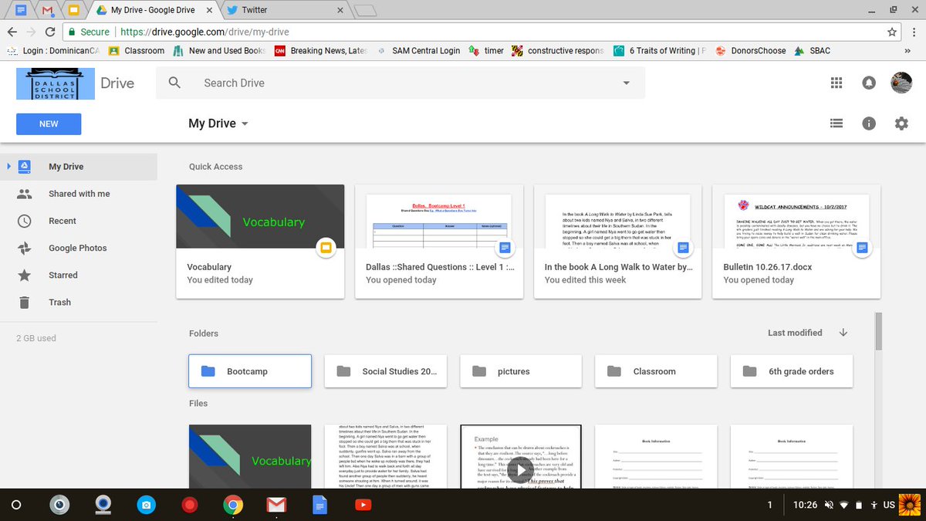The height and width of the screenshot is (521, 926).
Task: Open webcam app icon on shelf
Action: [x=103, y=505]
